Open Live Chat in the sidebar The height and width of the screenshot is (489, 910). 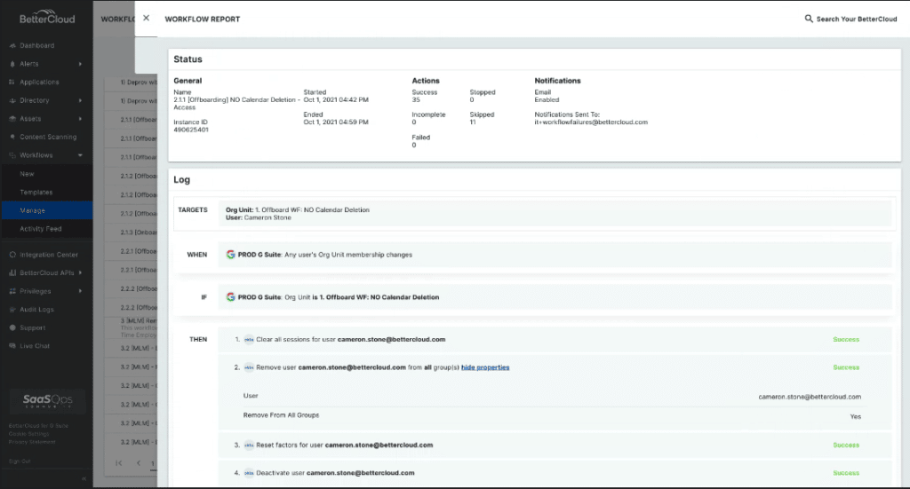coord(35,346)
